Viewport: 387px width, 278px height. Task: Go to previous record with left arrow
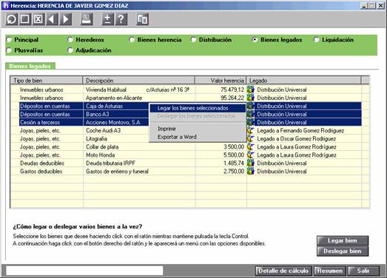52,19
